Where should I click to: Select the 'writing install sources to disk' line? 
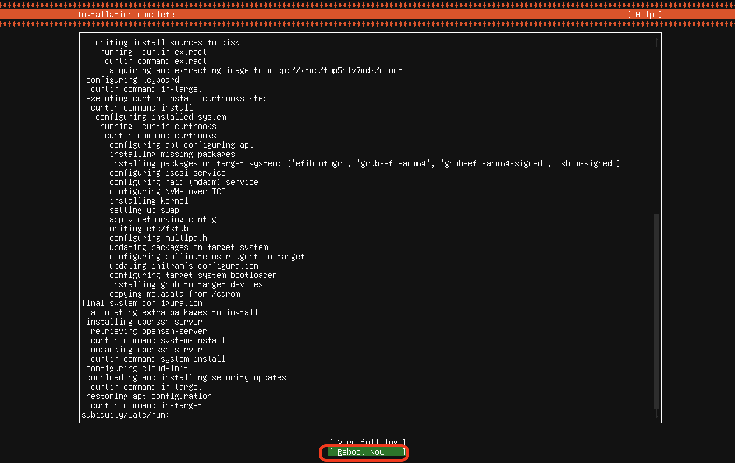click(167, 43)
